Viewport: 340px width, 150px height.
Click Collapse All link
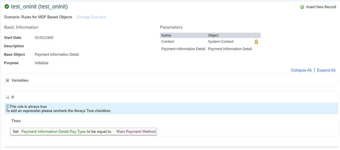(x=301, y=70)
